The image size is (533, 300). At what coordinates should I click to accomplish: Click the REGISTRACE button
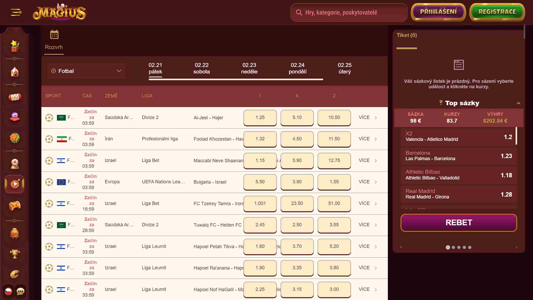click(x=497, y=12)
